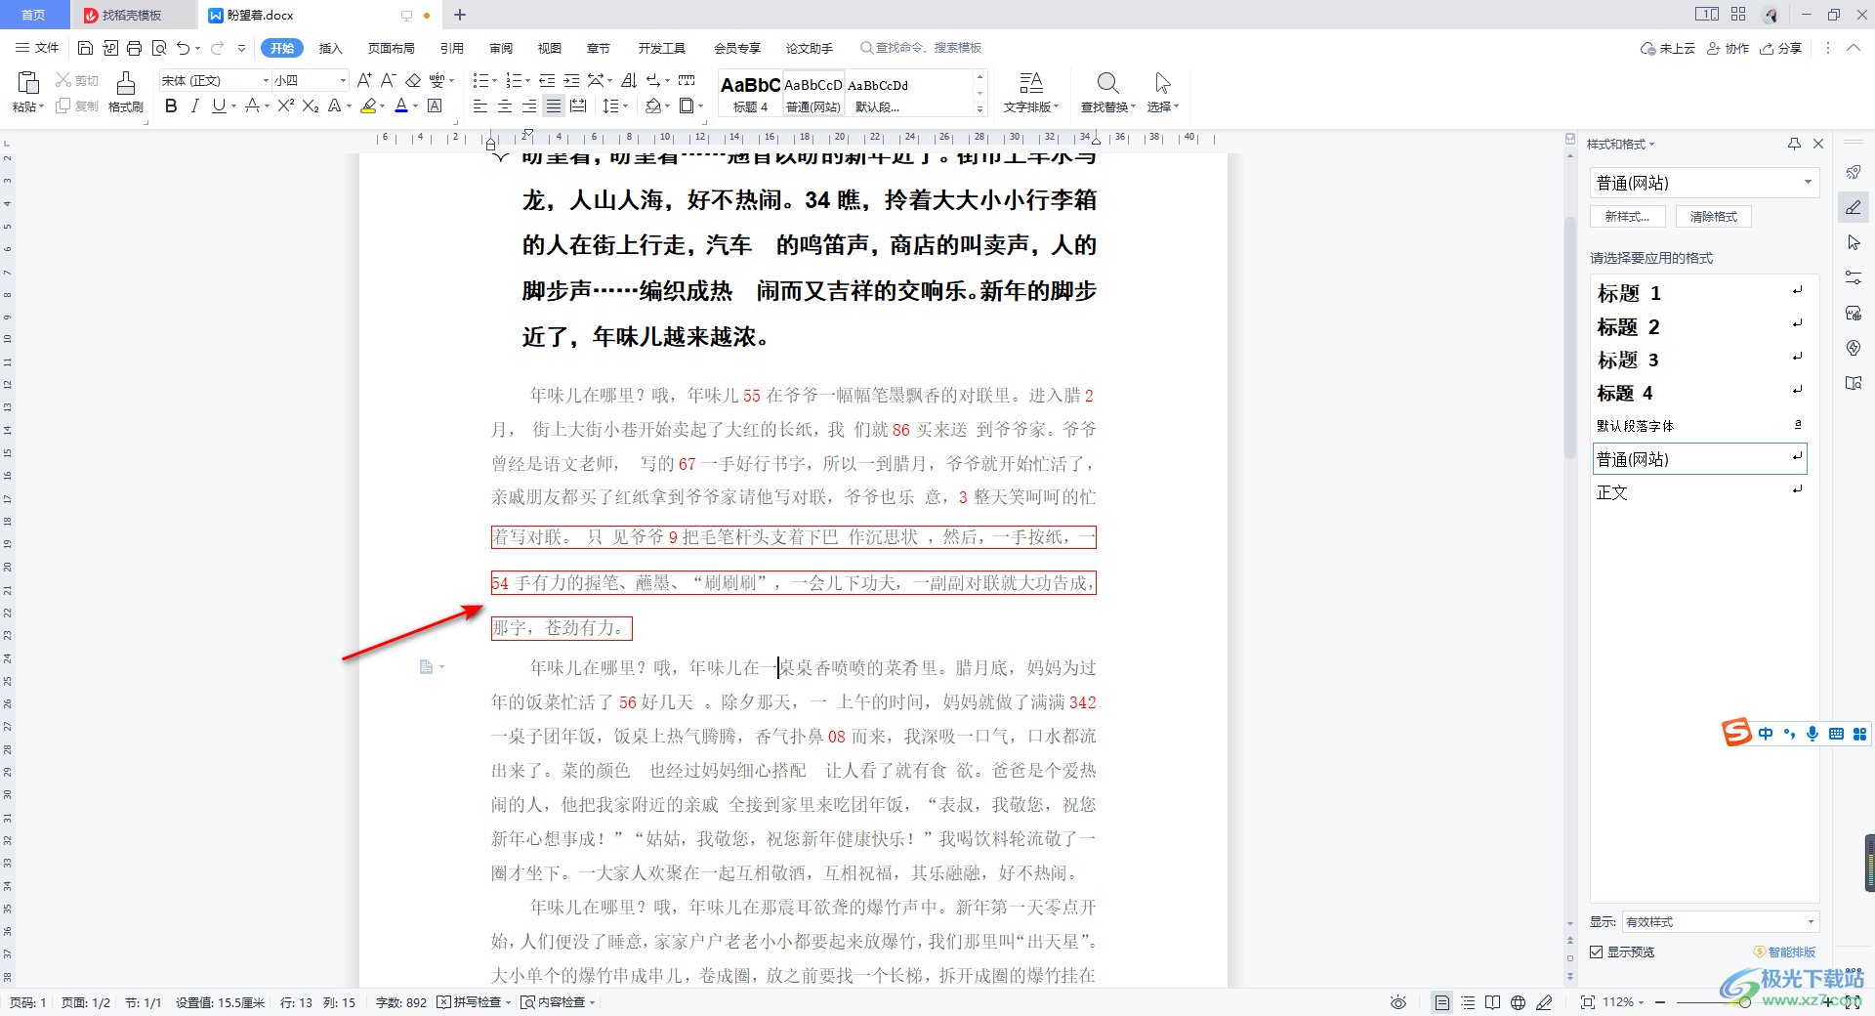Image resolution: width=1875 pixels, height=1016 pixels.
Task: Select the 正文 style in list
Action: click(1699, 492)
